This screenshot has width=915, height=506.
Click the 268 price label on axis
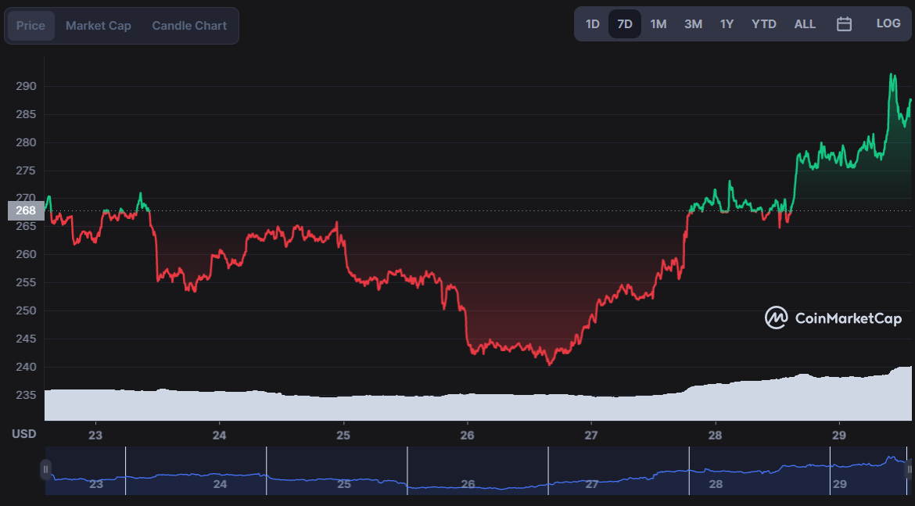tap(26, 210)
